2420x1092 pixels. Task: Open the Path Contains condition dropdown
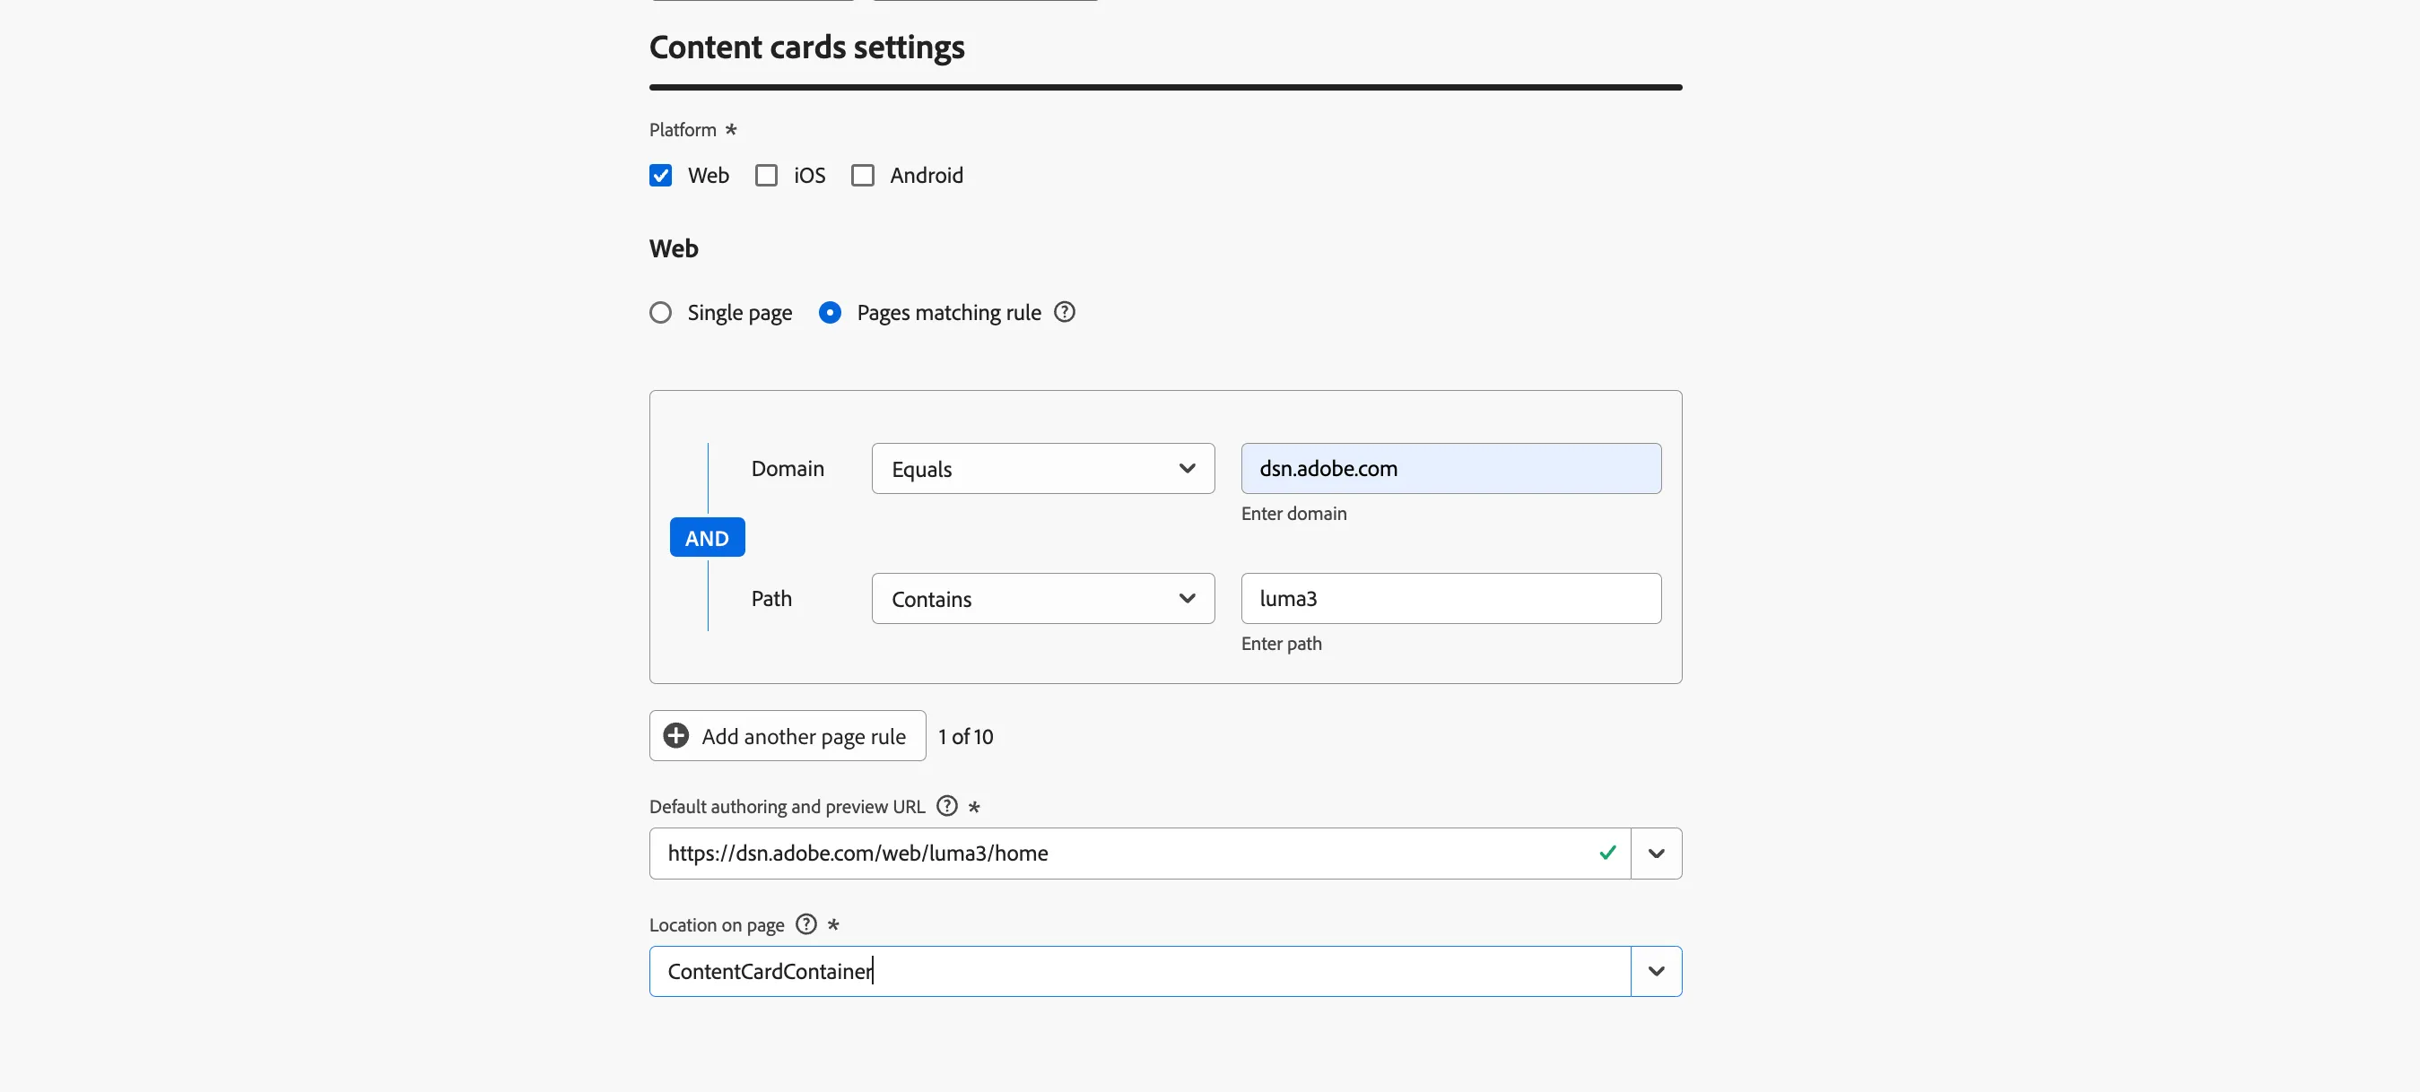click(x=1043, y=599)
